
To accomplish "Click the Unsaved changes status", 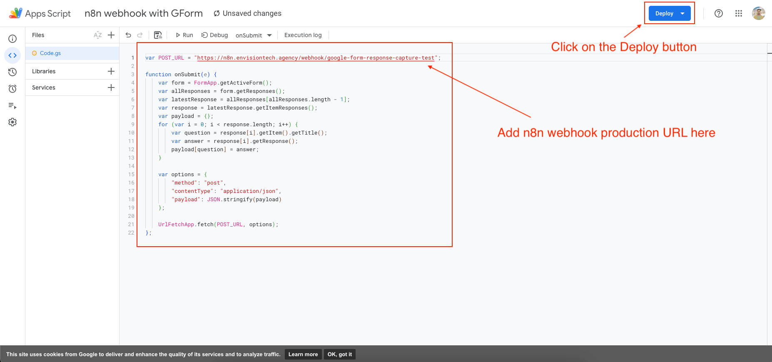I will click(247, 13).
